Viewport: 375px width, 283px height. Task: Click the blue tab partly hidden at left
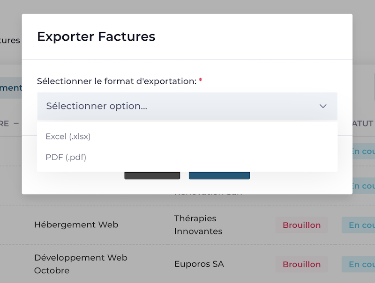click(x=10, y=88)
